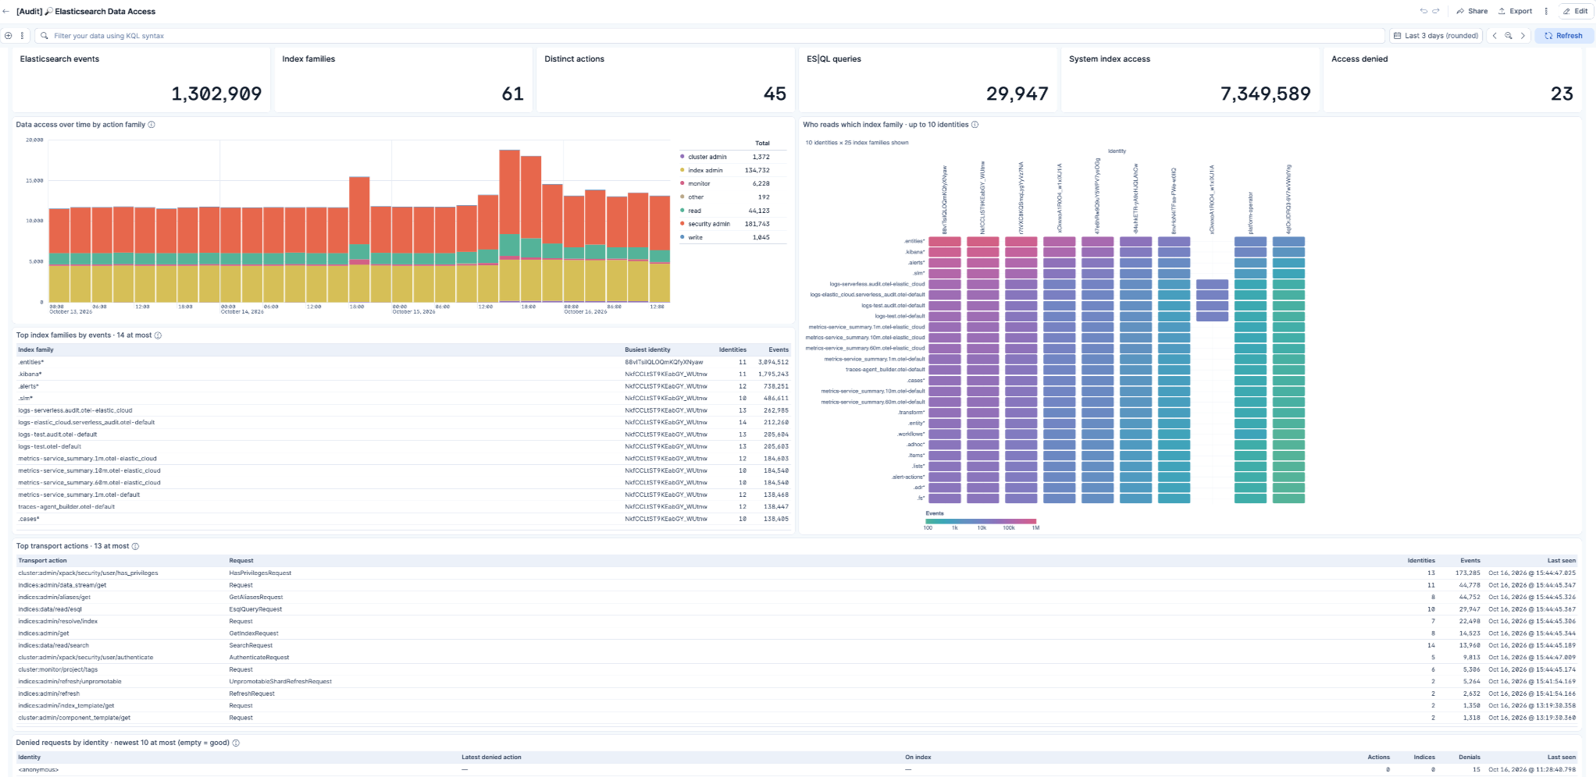Click the platform-operator identity heatmap label

(1250, 213)
